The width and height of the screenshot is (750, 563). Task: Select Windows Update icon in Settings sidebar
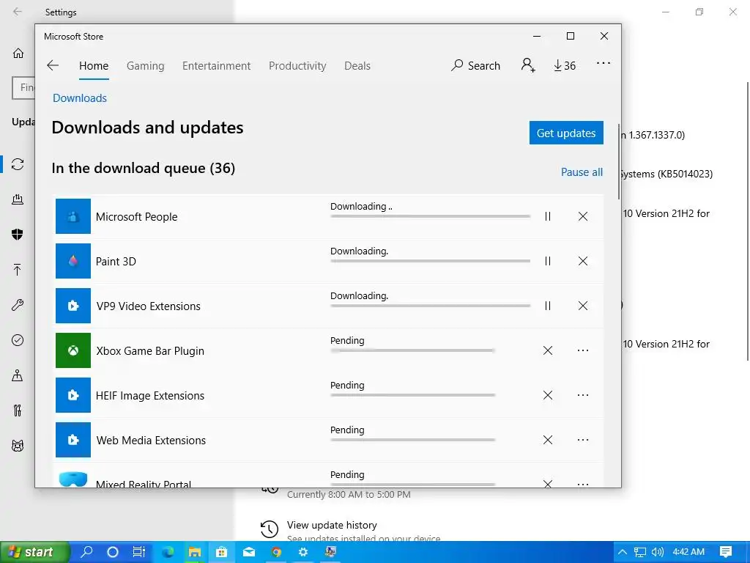[x=18, y=164]
